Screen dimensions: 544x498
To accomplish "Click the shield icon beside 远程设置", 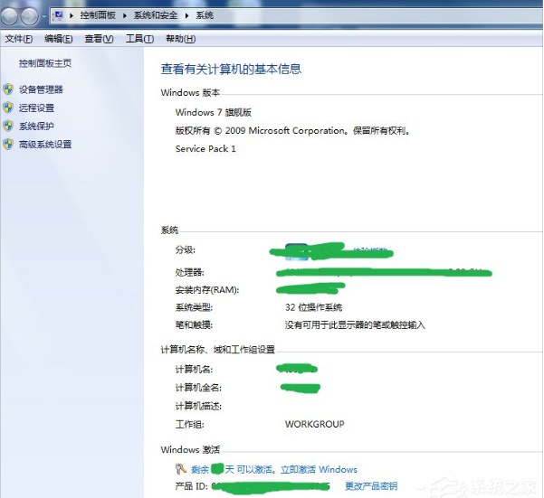I will (8, 108).
